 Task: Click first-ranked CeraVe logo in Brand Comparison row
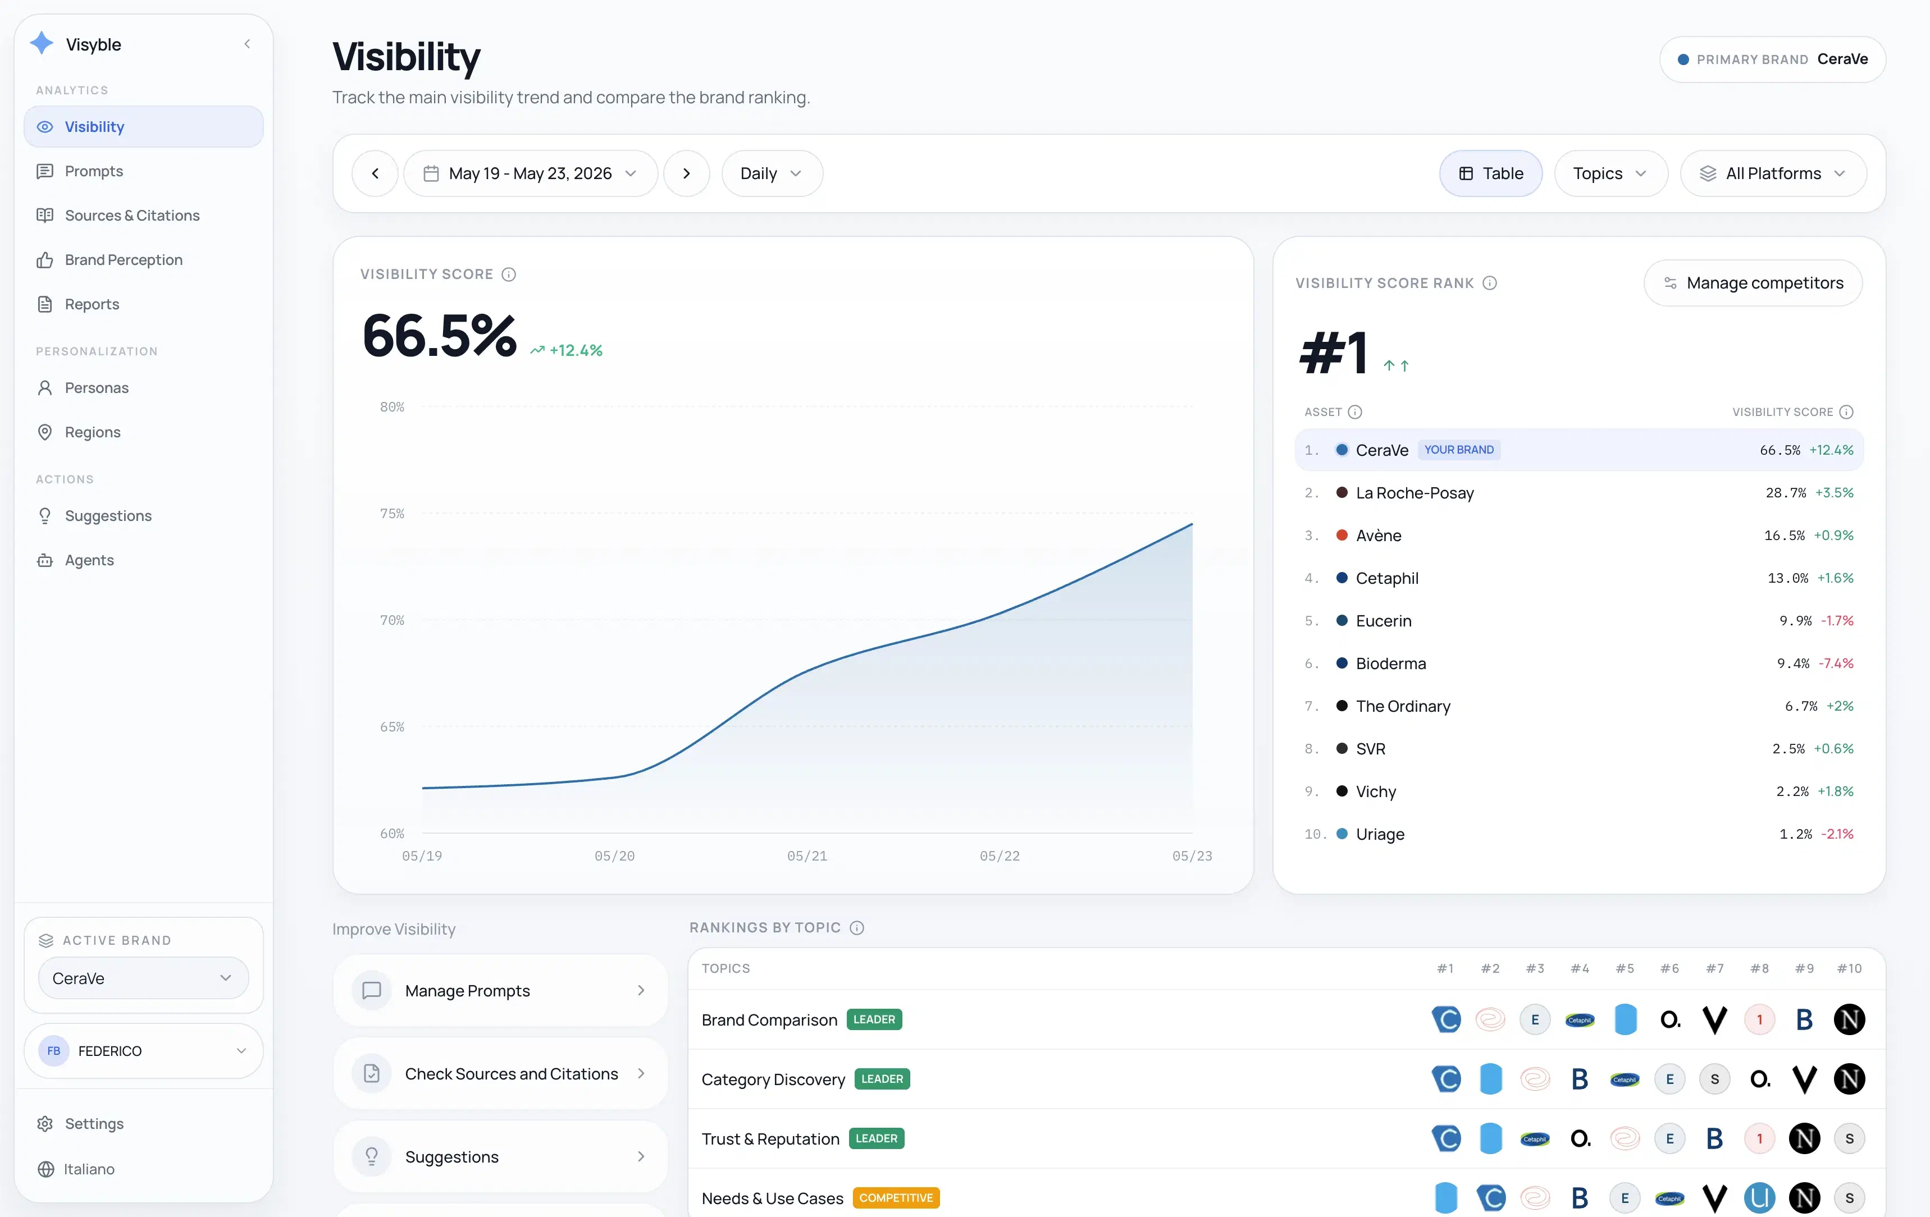1446,1019
